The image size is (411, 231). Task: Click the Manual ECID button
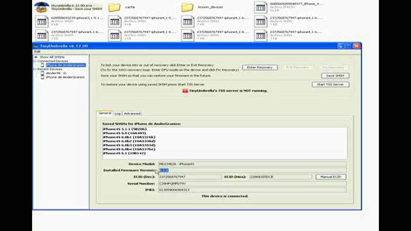click(331, 177)
